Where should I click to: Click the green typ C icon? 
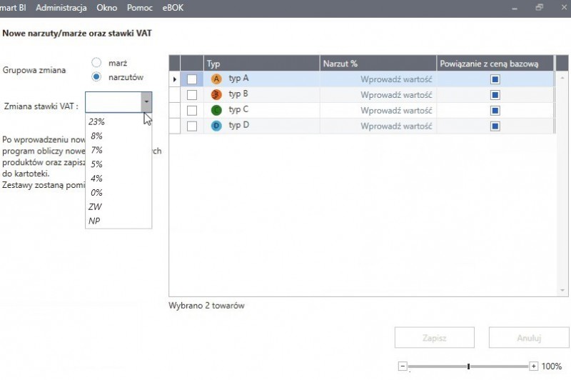point(216,110)
